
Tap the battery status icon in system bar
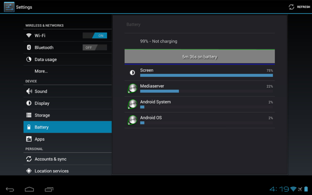[306, 189]
